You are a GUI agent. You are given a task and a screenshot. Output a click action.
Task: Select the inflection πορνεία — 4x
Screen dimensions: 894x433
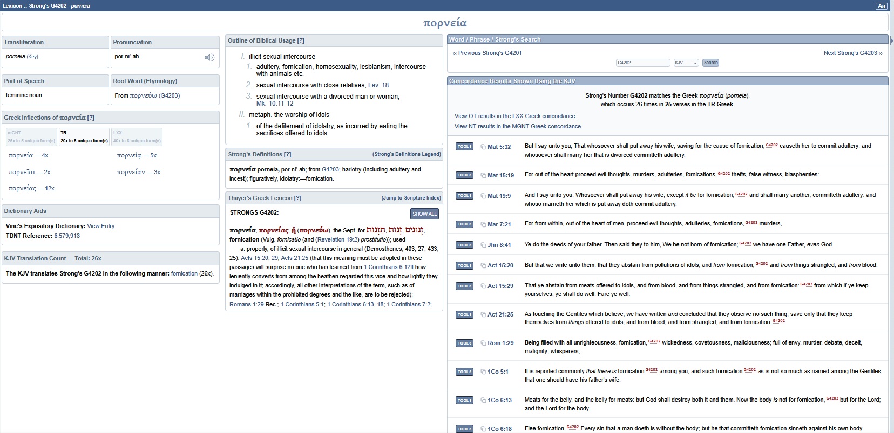pyautogui.click(x=28, y=155)
